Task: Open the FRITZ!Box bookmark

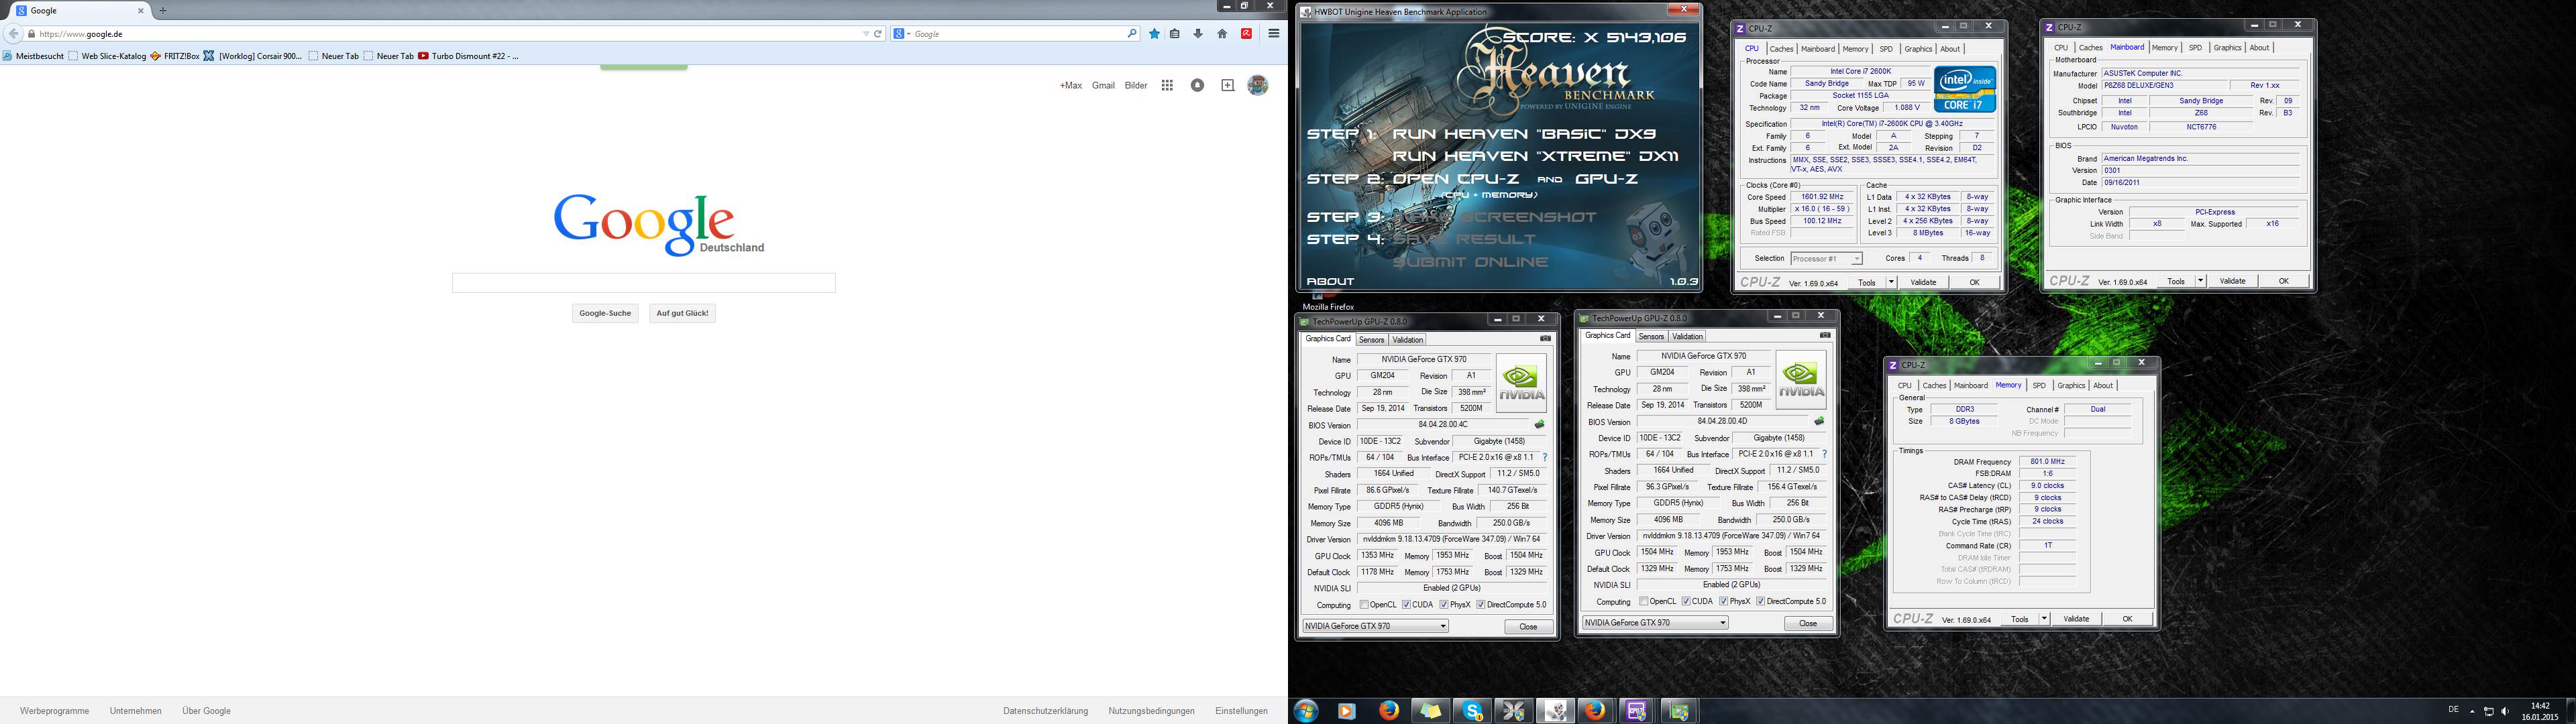Action: [175, 56]
